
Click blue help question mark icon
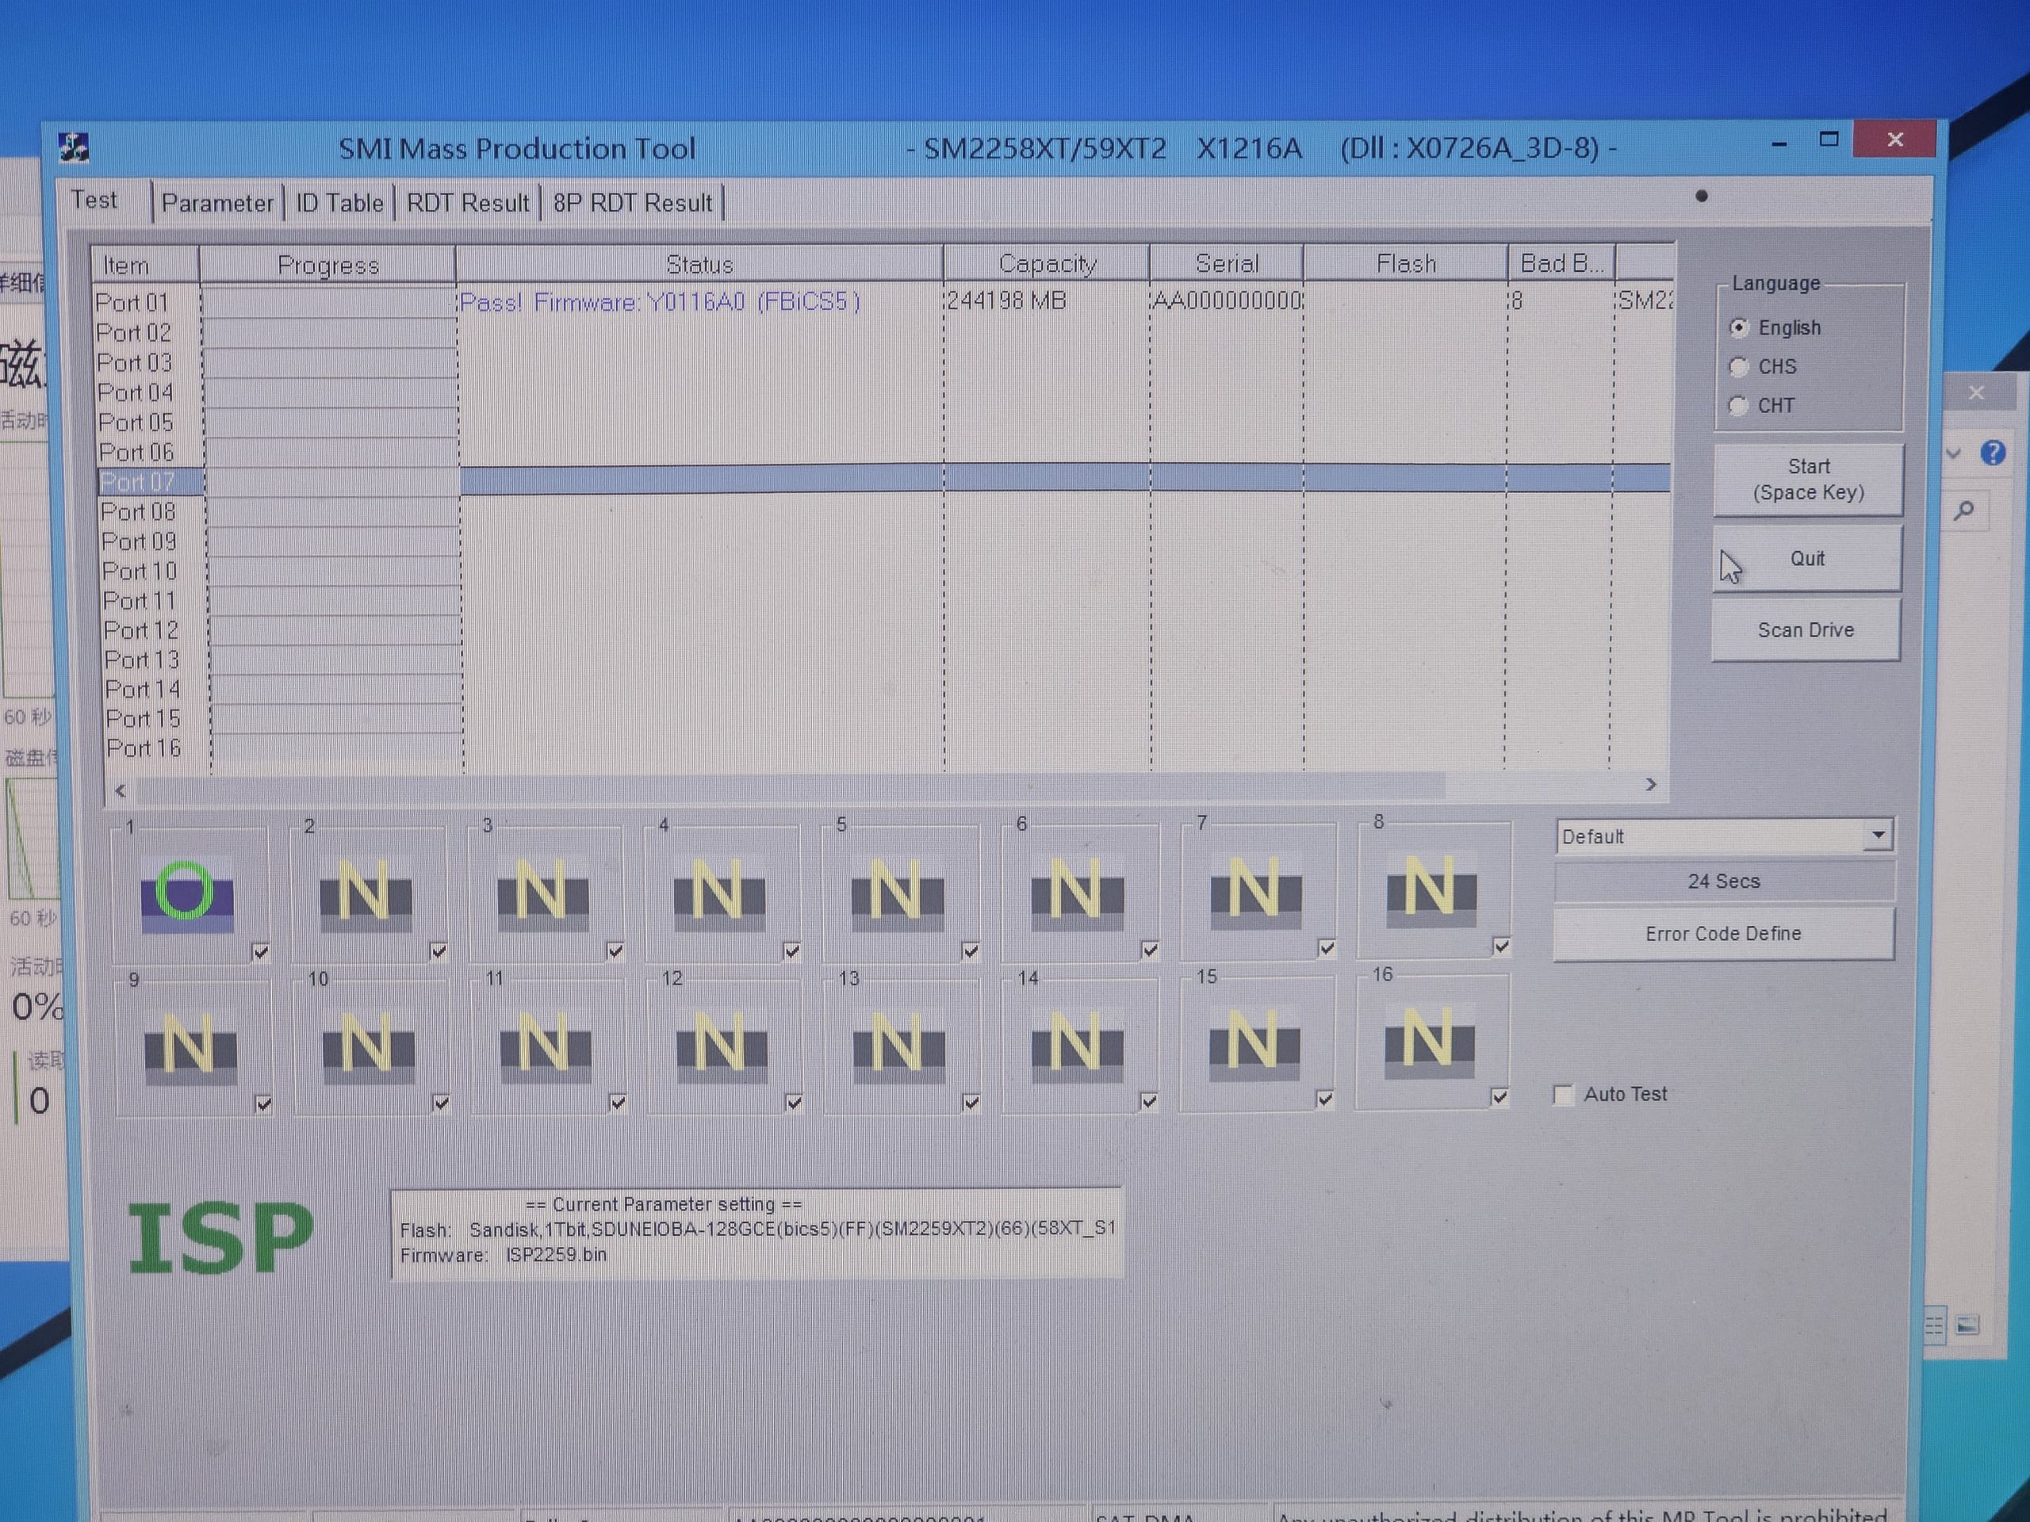(1993, 453)
